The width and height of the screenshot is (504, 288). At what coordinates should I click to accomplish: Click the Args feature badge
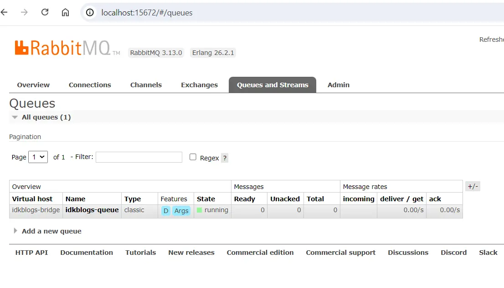pyautogui.click(x=181, y=211)
